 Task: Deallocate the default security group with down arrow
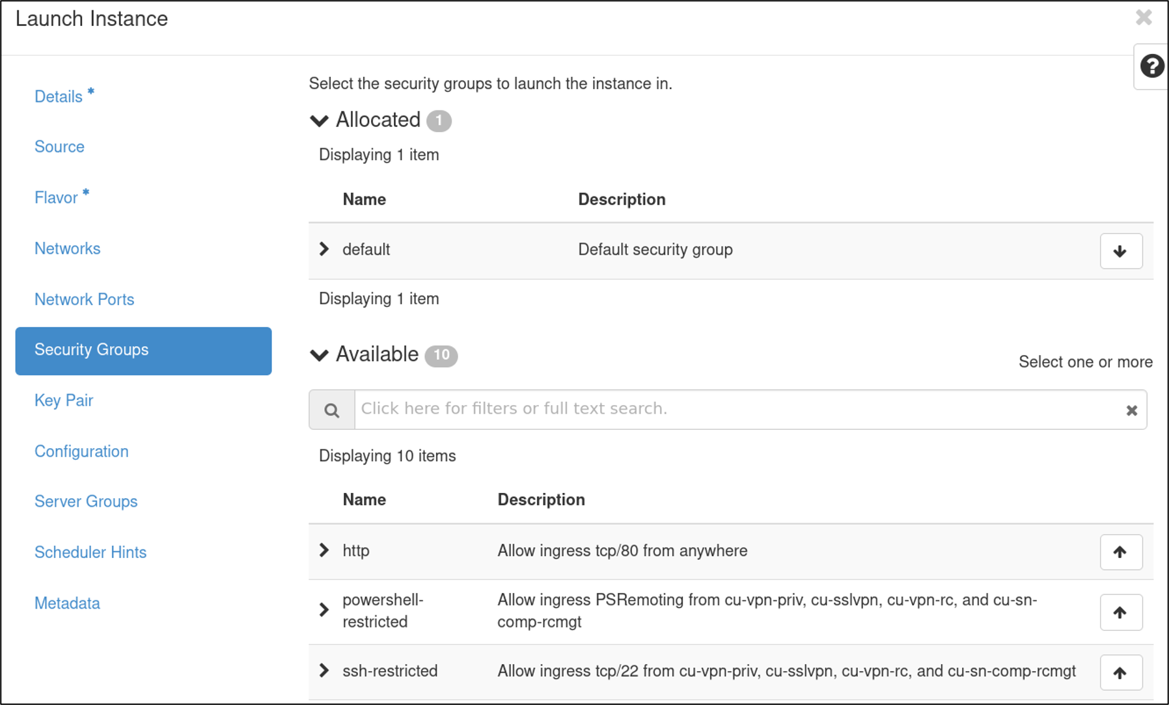coord(1121,251)
